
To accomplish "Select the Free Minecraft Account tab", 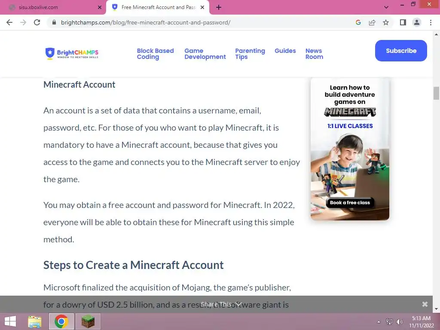I will 157,7.
